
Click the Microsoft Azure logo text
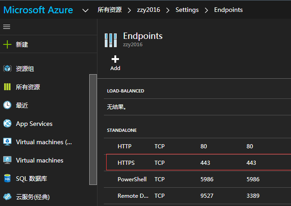pos(38,10)
